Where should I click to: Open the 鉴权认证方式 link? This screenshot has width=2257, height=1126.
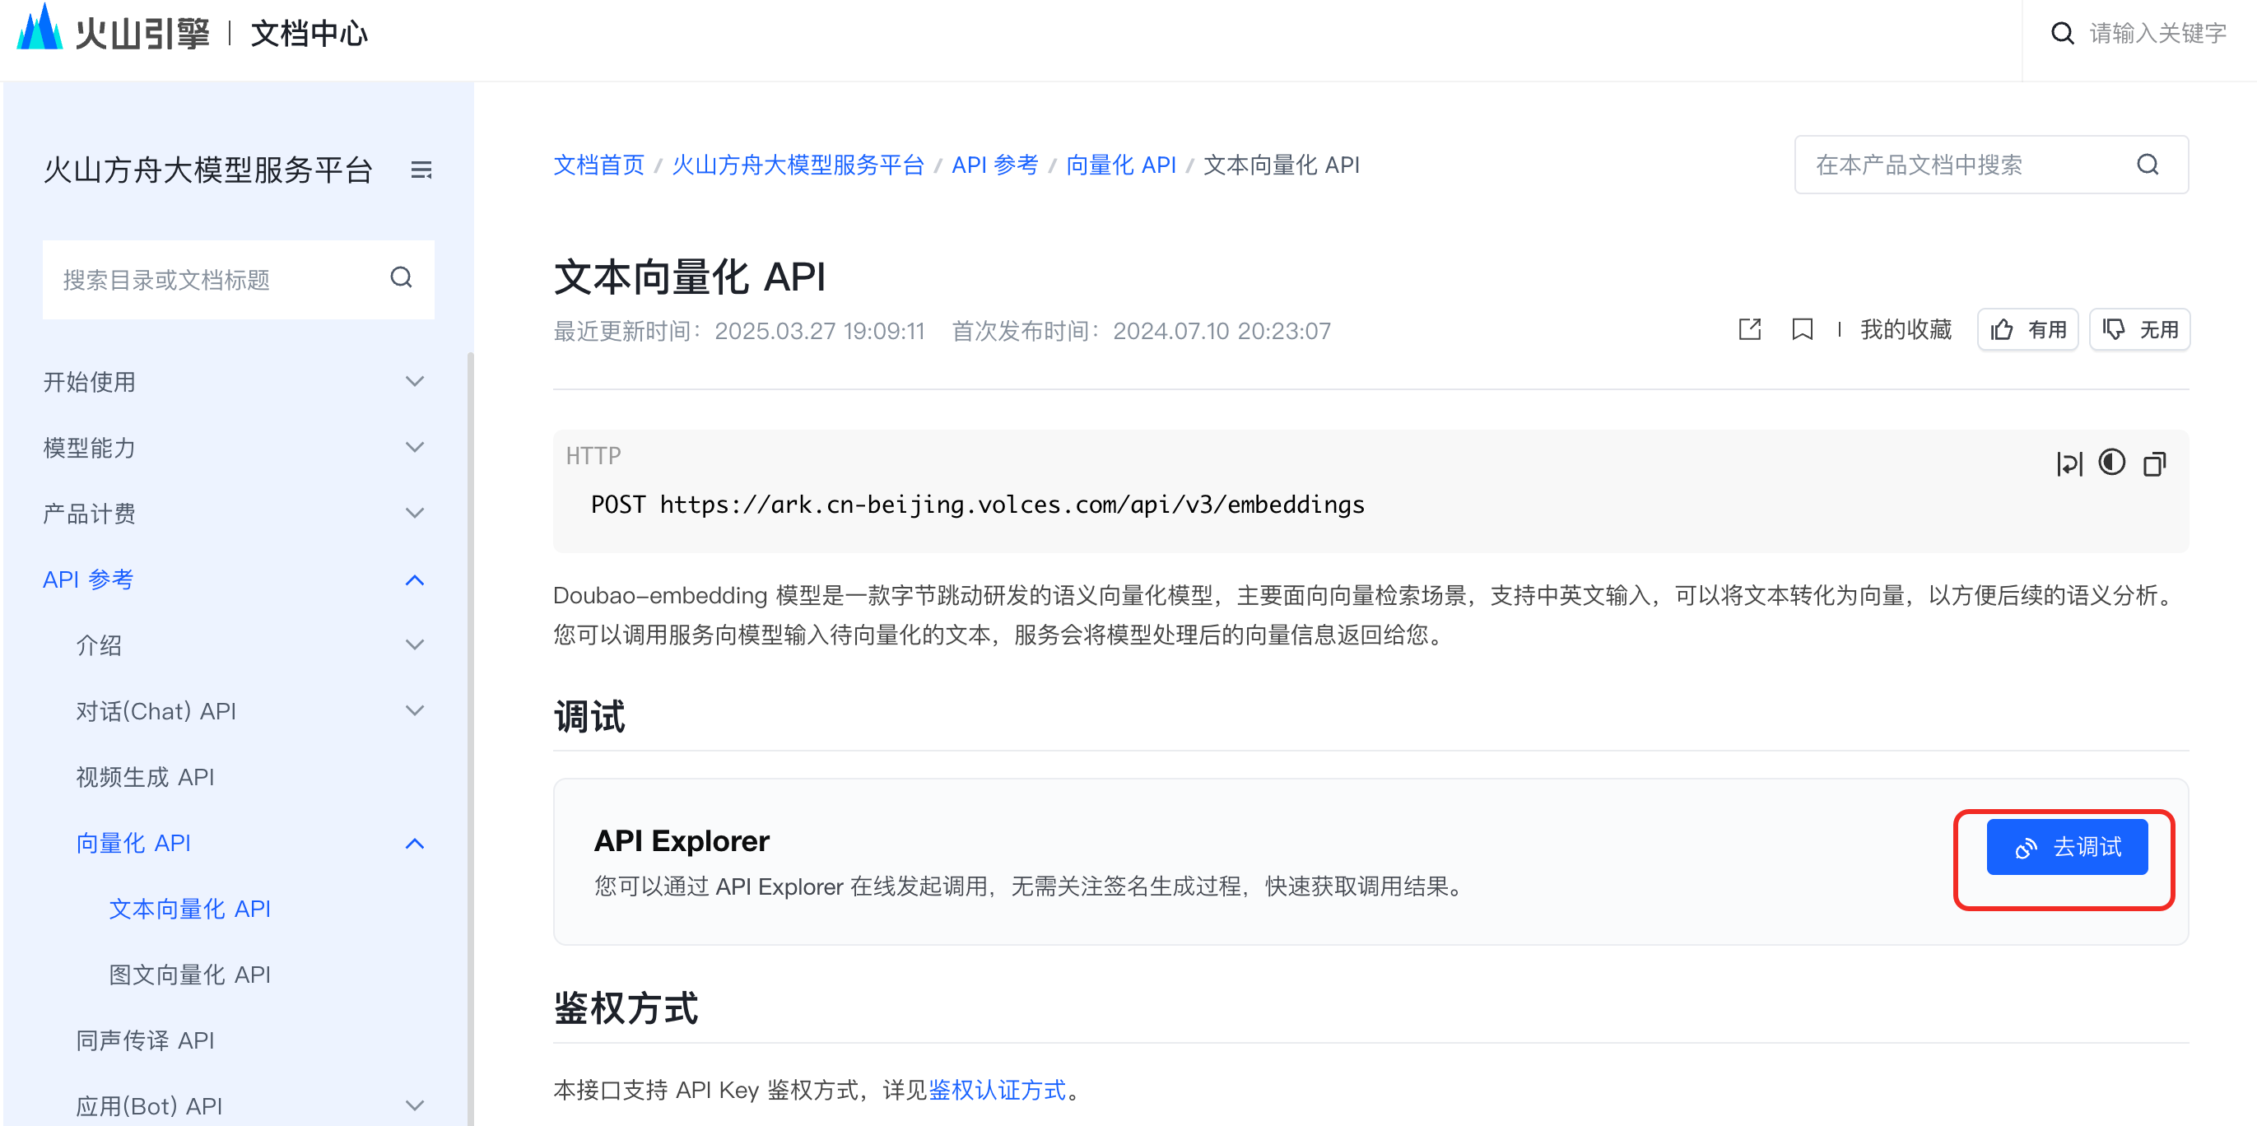[997, 1089]
